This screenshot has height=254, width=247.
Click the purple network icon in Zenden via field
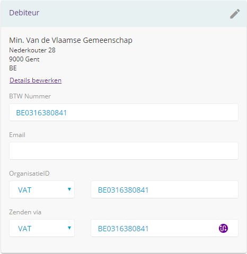[x=223, y=228]
